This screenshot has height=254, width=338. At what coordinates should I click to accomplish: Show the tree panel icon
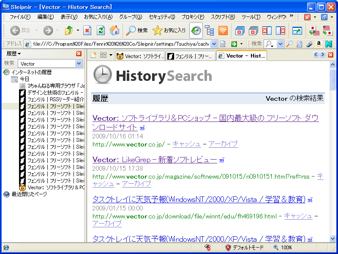coord(209,30)
